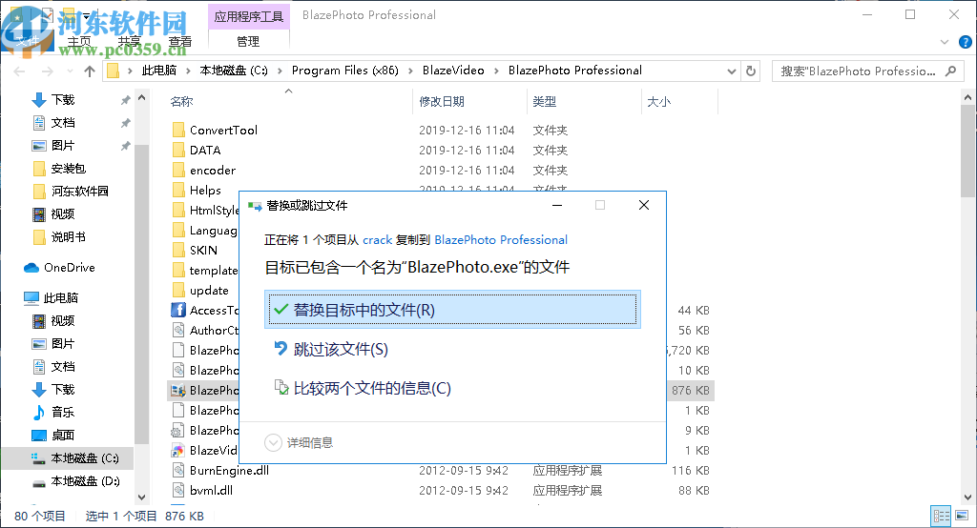Unpin 下载 using its pin icon
Image resolution: width=977 pixels, height=528 pixels.
point(125,100)
